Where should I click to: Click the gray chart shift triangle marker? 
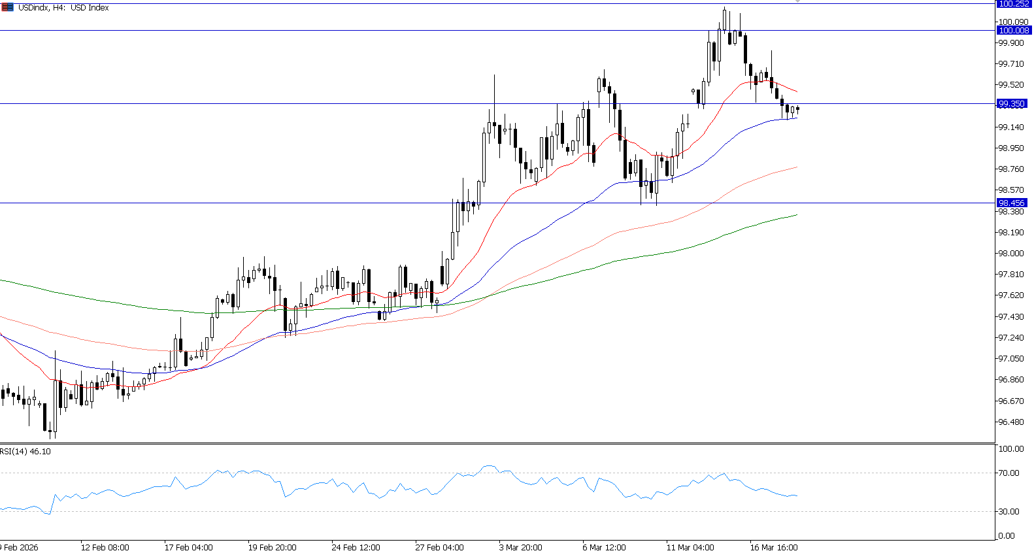point(797,2)
